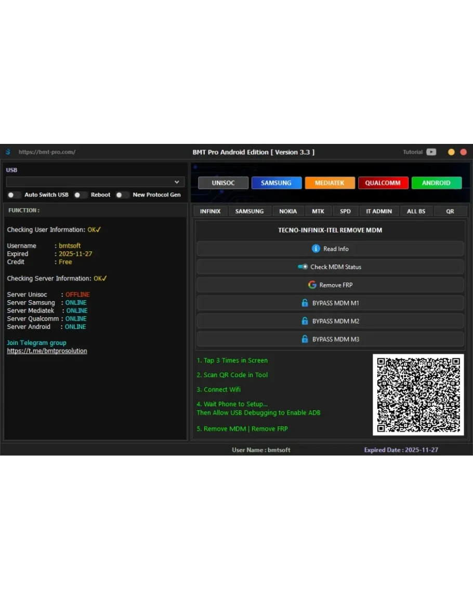
Task: Enable the Auto Switch USB toggle
Action: click(x=14, y=195)
